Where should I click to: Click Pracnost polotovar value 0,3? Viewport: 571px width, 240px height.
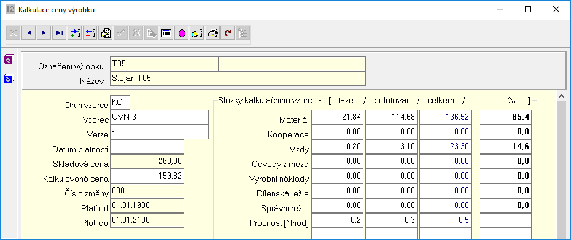392,220
